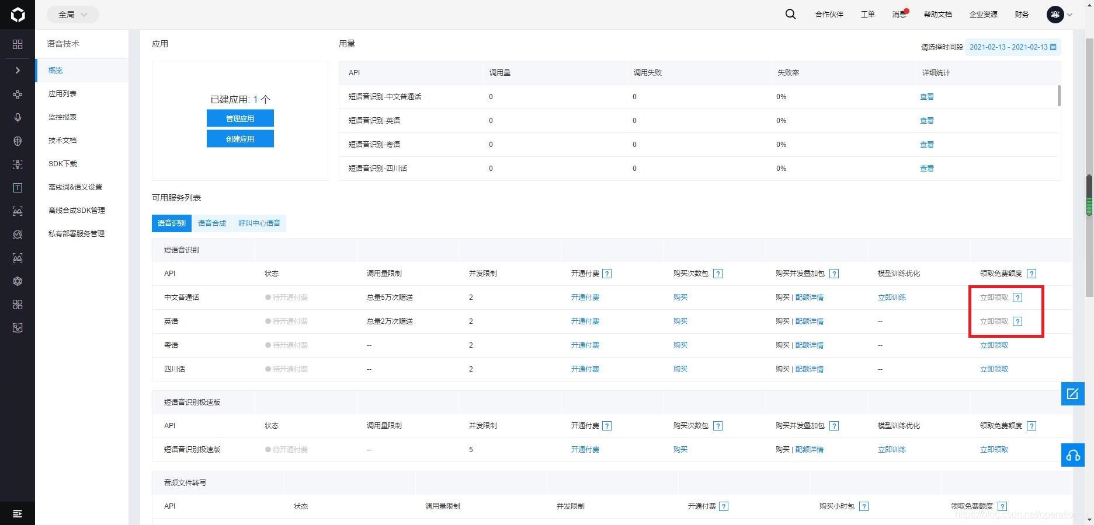Click the usage table scrollbar thumb
This screenshot has width=1094, height=525.
click(x=1059, y=96)
